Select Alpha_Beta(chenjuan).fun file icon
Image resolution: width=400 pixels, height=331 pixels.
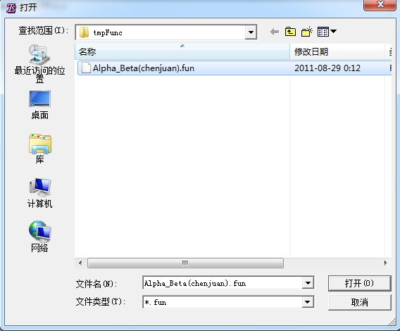86,68
